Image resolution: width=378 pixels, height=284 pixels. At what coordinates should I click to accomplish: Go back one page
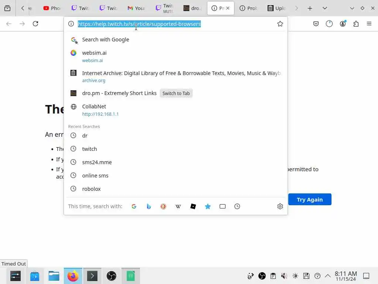pyautogui.click(x=9, y=24)
